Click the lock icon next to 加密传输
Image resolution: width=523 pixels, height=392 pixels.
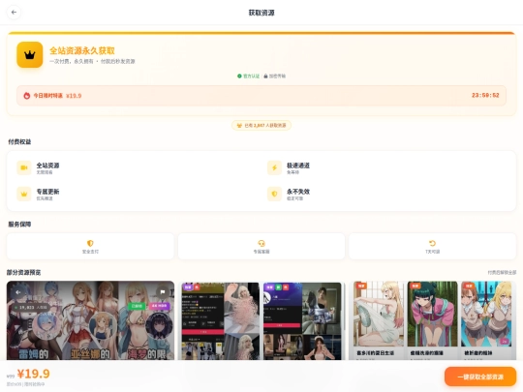click(265, 76)
